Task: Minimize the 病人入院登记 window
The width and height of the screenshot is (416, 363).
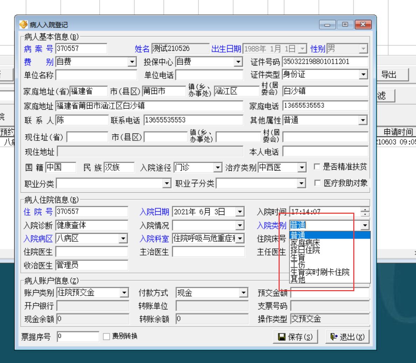Action: [327, 25]
